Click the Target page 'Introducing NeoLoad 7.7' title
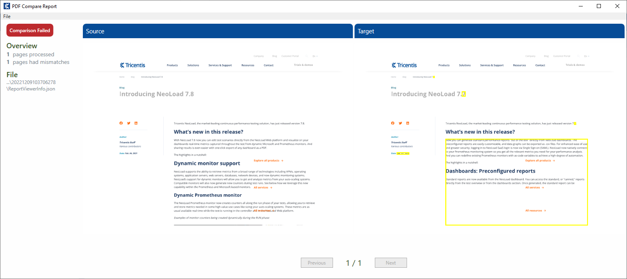Screen dimensions: 627x279 click(x=428, y=94)
